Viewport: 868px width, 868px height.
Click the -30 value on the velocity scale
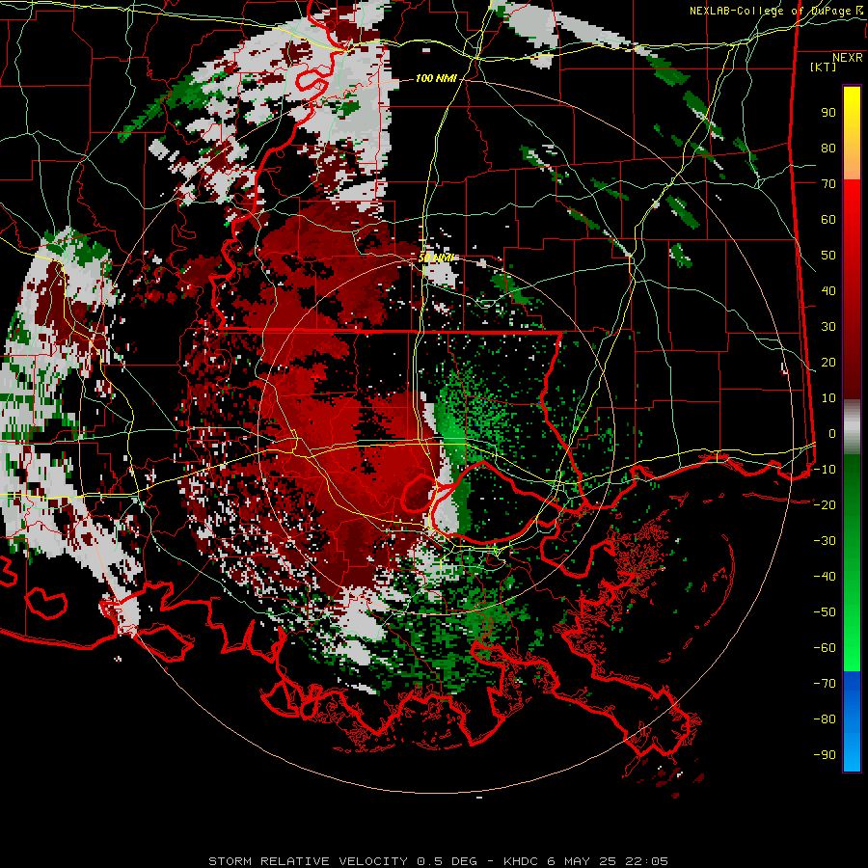coord(825,541)
